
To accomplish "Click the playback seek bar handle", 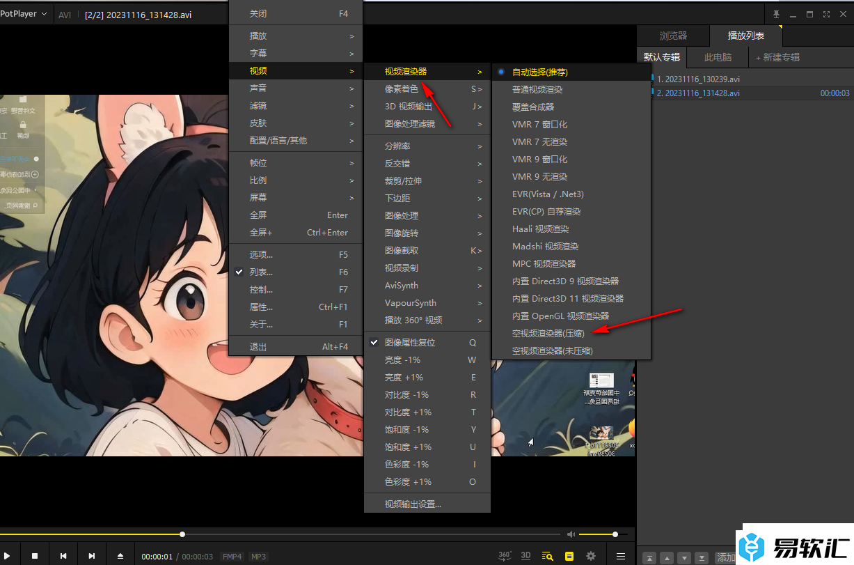I will click(x=182, y=534).
